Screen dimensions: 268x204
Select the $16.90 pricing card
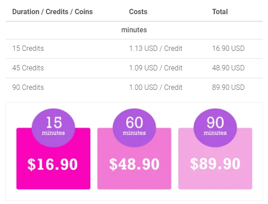(53, 158)
